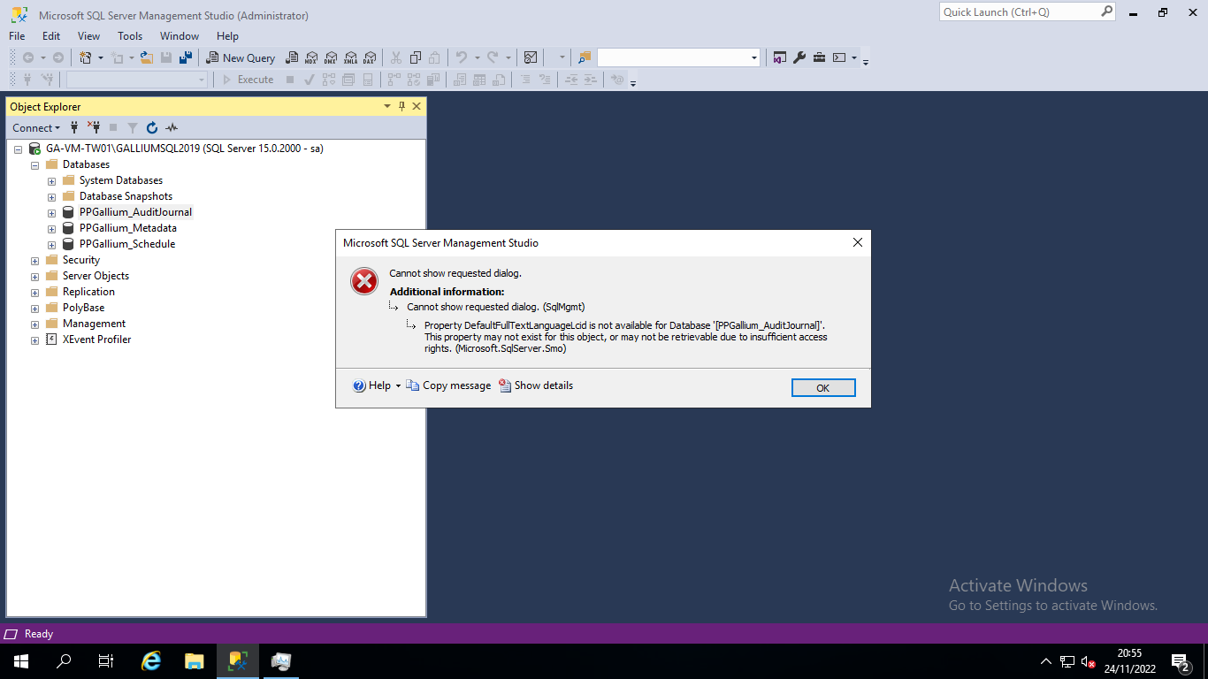Viewport: 1208px width, 679px height.
Task: Open a new DMX query
Action: click(331, 57)
